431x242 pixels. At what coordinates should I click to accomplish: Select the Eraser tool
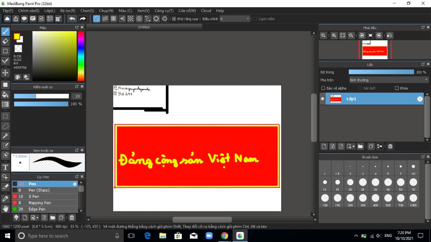click(x=5, y=42)
